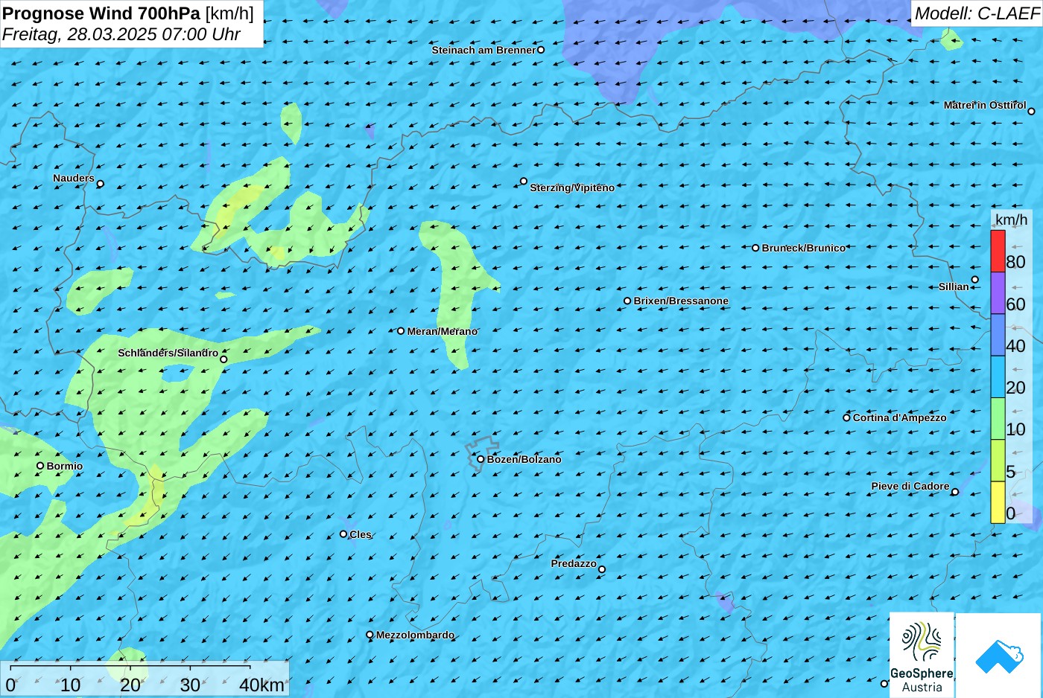1043x698 pixels.
Task: Select the Pieve di Cadore city marker
Action: 955,492
